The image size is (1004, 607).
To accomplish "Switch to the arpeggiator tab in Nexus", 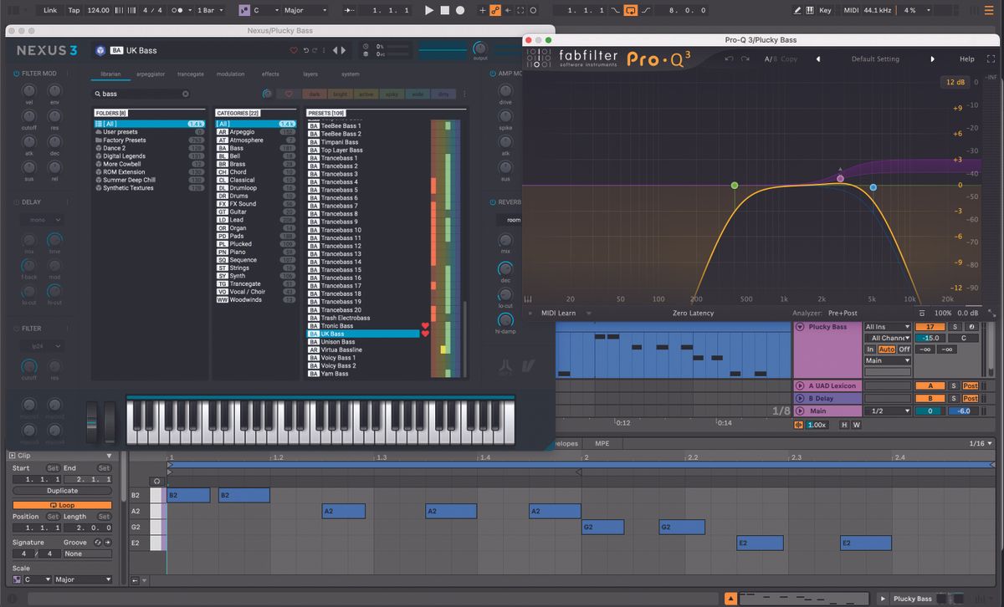I will (151, 74).
